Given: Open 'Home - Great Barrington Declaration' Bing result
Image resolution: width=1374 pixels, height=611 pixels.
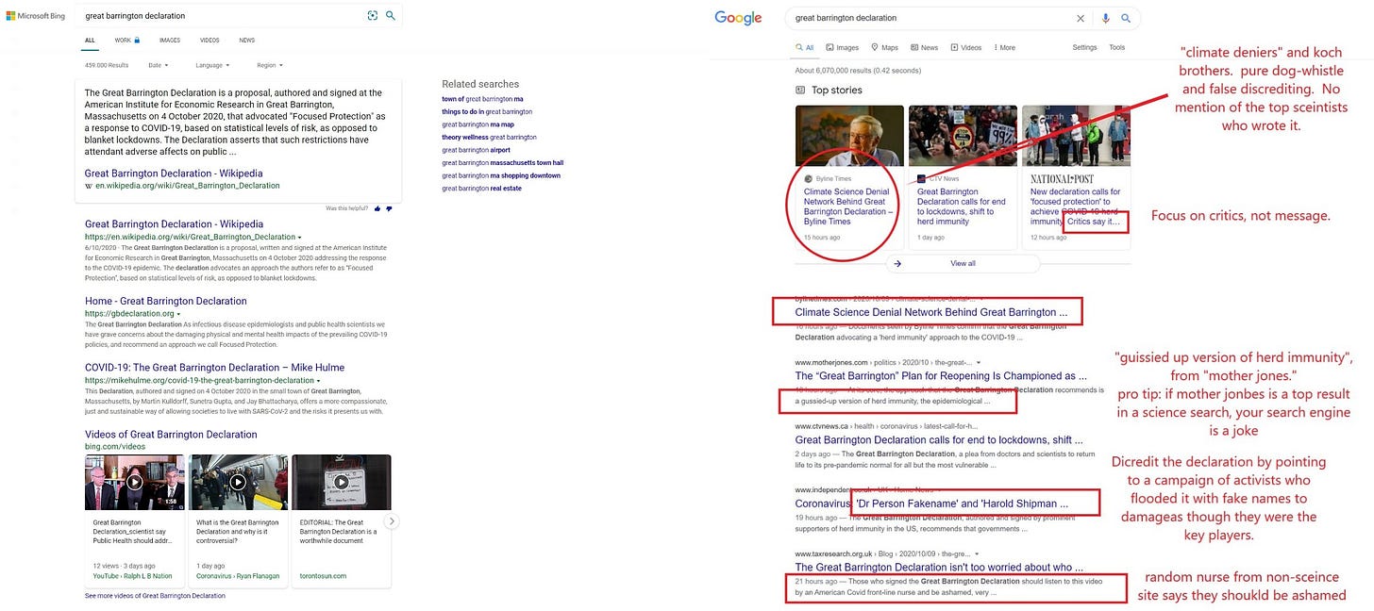Looking at the screenshot, I should 166,301.
